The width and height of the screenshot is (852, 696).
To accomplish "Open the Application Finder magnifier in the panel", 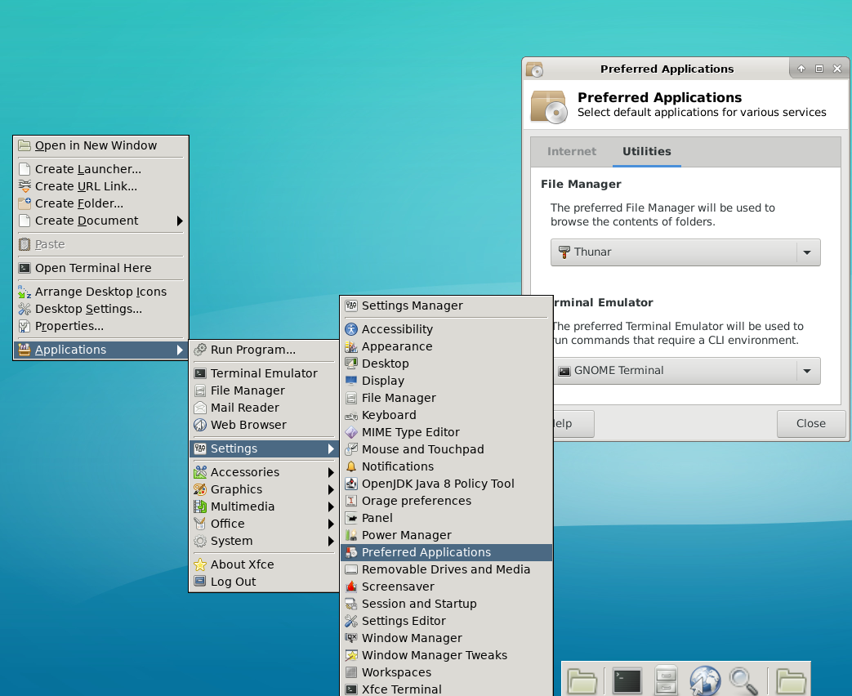I will [x=744, y=680].
